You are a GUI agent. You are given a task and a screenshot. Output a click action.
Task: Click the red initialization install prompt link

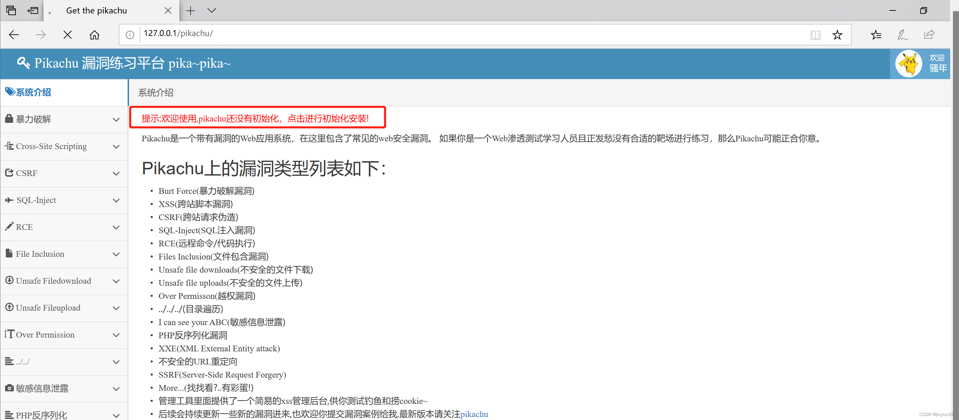[255, 119]
